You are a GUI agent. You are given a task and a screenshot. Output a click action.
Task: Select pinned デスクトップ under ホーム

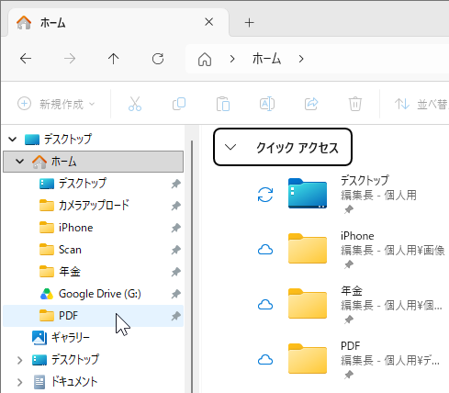(94, 184)
